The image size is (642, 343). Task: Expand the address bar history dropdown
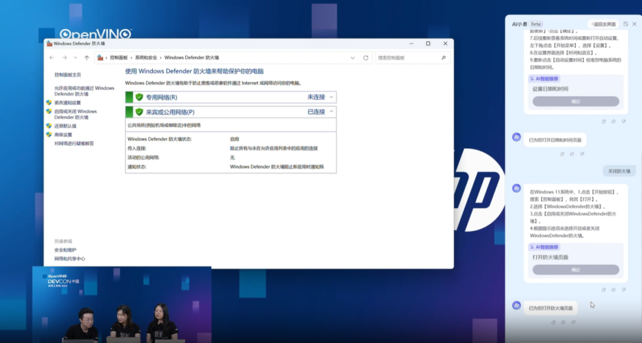pyautogui.click(x=353, y=58)
